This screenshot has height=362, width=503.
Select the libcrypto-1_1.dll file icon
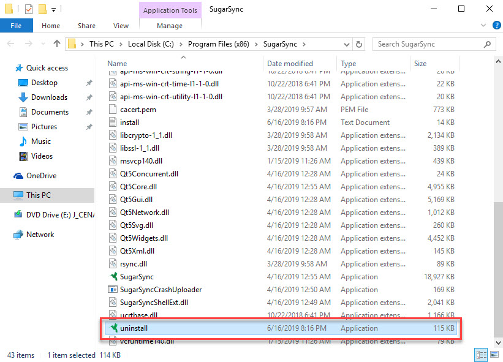tap(113, 135)
